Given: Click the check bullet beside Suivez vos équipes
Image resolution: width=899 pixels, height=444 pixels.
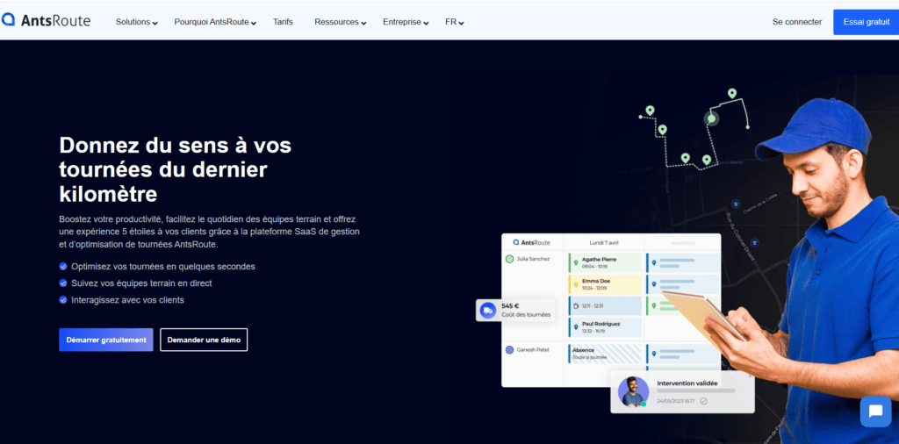Looking at the screenshot, I should [63, 283].
